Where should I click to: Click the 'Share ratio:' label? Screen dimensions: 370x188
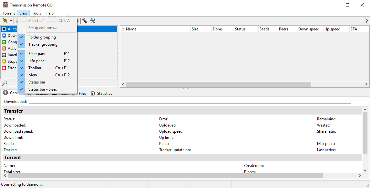(x=326, y=131)
